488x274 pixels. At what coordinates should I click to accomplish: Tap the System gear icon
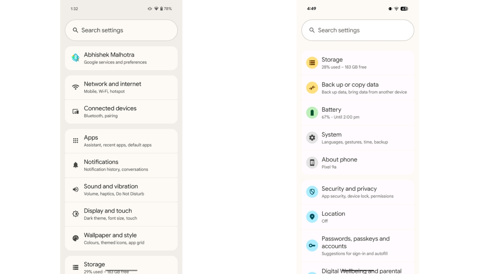(312, 137)
